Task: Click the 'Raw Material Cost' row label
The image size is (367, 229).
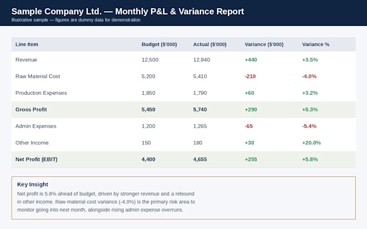Action: [x=38, y=77]
